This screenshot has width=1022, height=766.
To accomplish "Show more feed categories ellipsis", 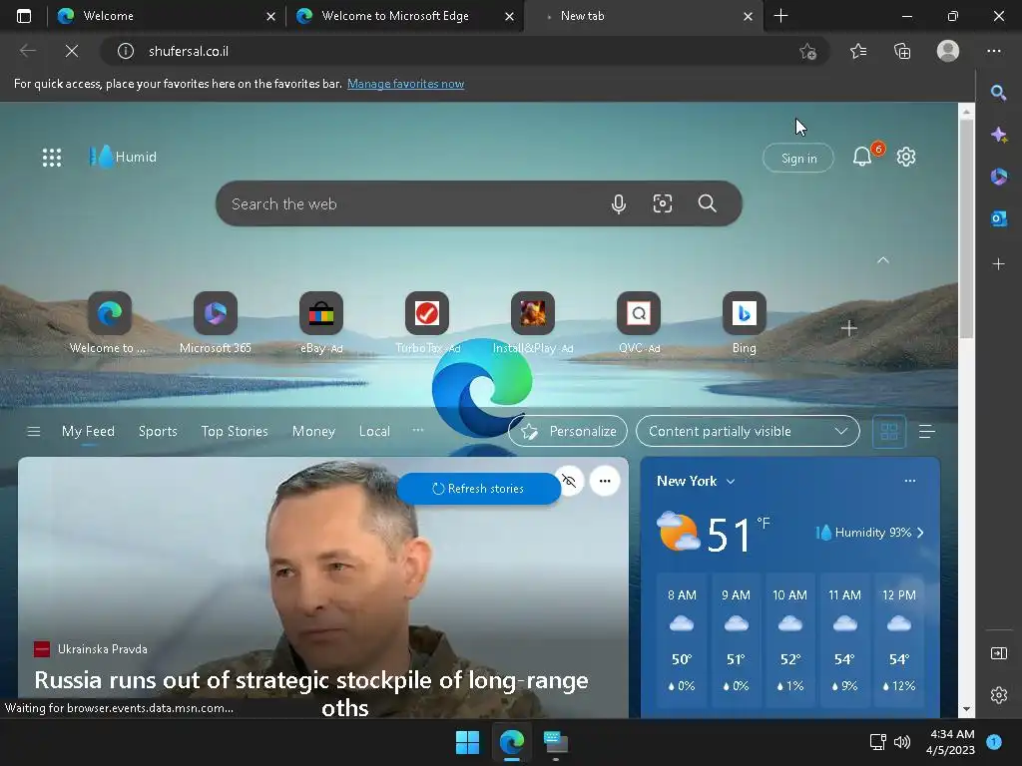I will tap(418, 430).
